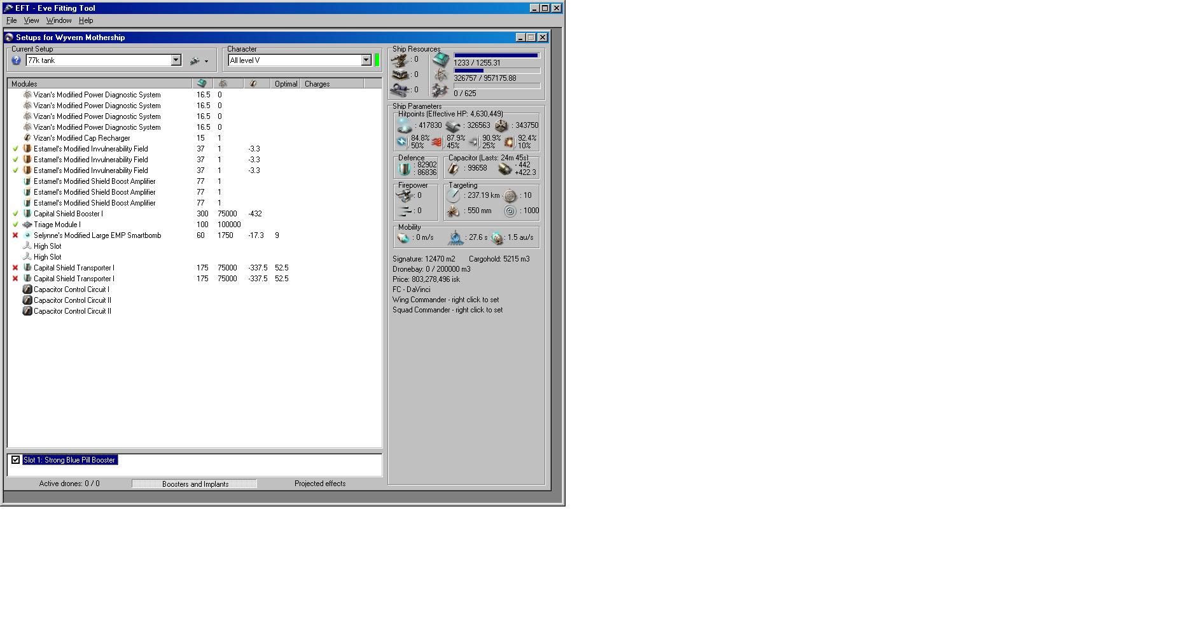Open the Window menu
The image size is (1182, 628).
[x=59, y=20]
